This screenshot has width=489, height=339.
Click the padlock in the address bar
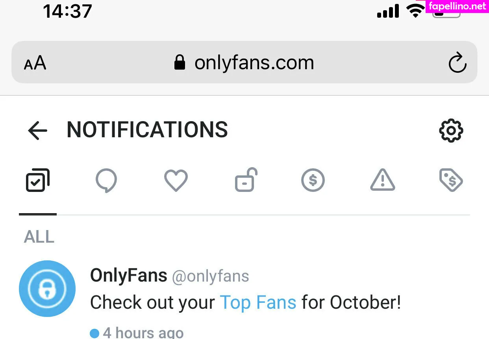point(180,62)
